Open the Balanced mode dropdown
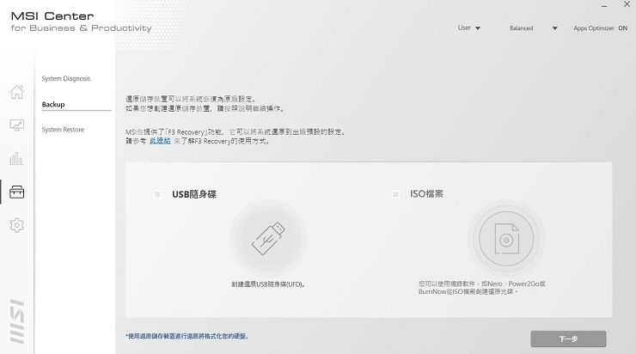This screenshot has height=354, width=636. coord(534,28)
